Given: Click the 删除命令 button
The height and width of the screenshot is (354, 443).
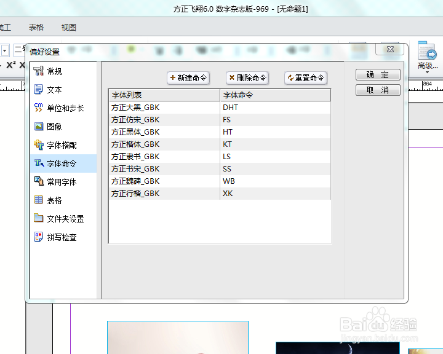Looking at the screenshot, I should (247, 78).
